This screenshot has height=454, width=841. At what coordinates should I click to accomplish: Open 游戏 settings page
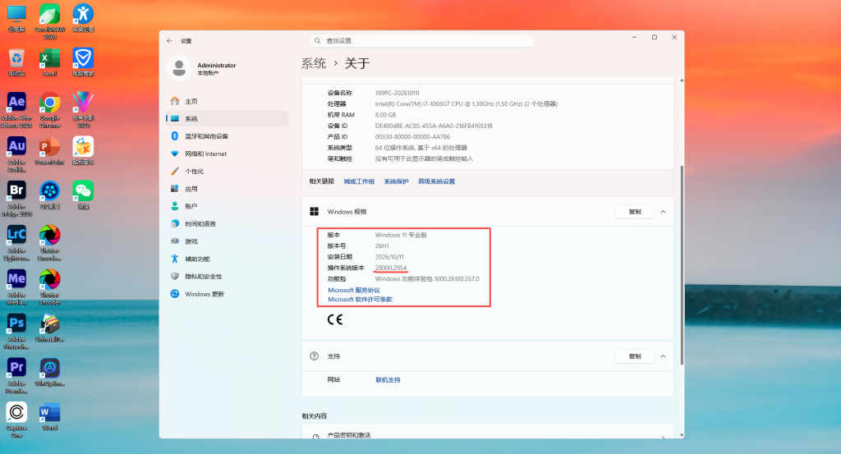pyautogui.click(x=227, y=241)
